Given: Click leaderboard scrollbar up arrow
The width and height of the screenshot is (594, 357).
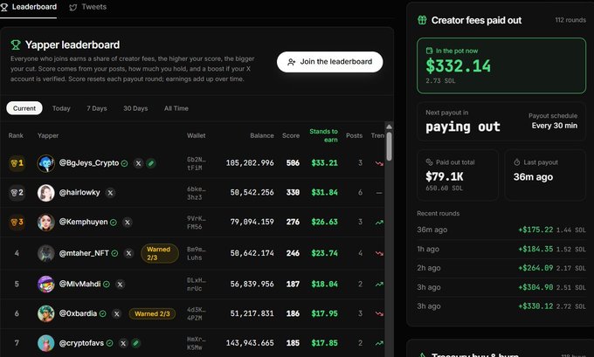Looking at the screenshot, I should pos(389,127).
